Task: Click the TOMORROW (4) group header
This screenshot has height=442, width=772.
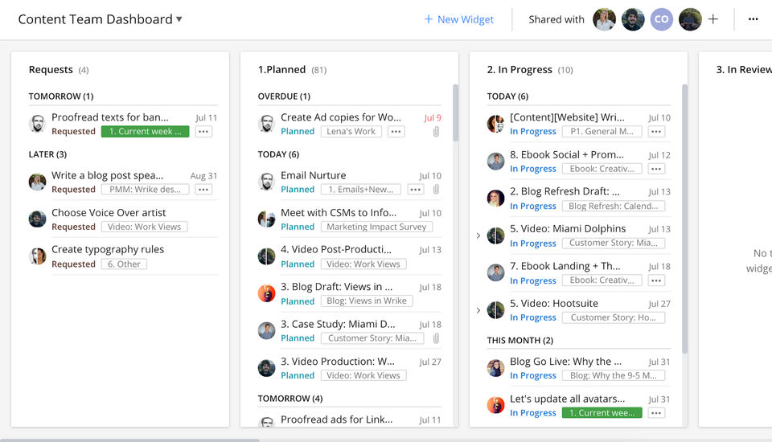Action: pos(290,399)
